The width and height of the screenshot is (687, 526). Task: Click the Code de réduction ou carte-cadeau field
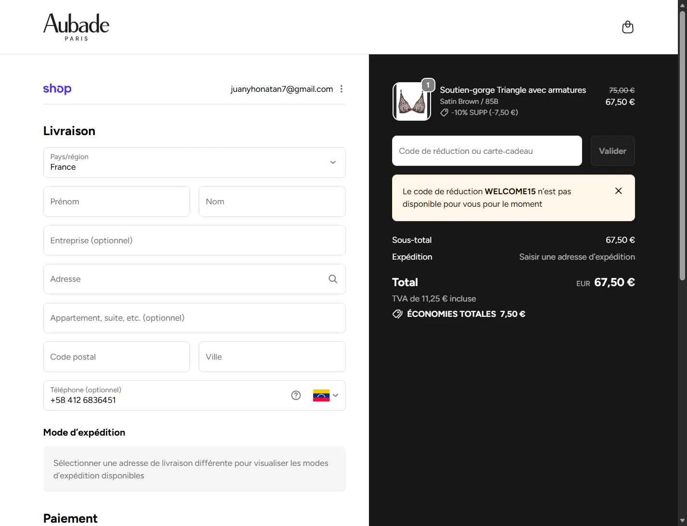point(487,151)
